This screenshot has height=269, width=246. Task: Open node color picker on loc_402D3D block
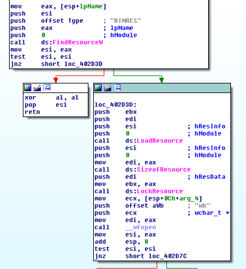click(x=98, y=88)
